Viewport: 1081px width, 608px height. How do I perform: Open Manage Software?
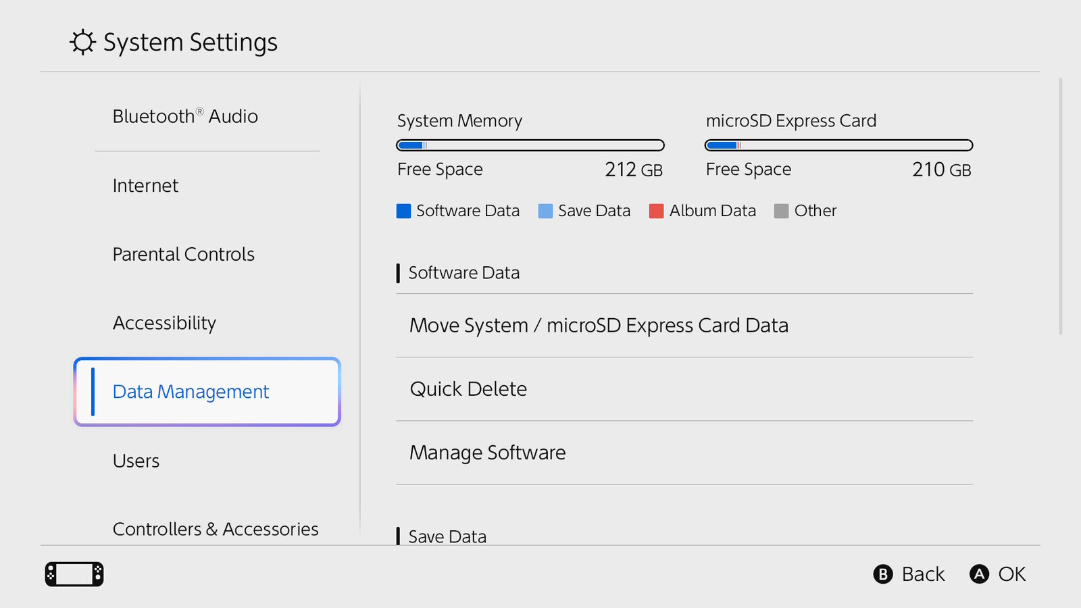point(684,453)
